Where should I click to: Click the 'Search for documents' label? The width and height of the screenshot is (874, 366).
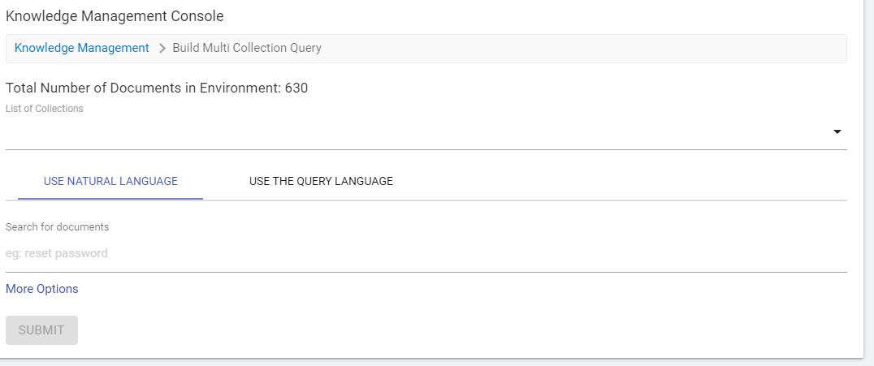pos(57,227)
